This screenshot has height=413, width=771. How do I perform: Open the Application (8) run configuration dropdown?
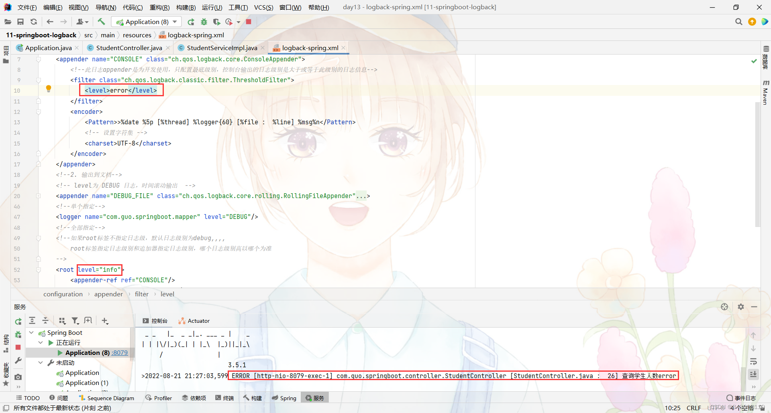pyautogui.click(x=147, y=22)
